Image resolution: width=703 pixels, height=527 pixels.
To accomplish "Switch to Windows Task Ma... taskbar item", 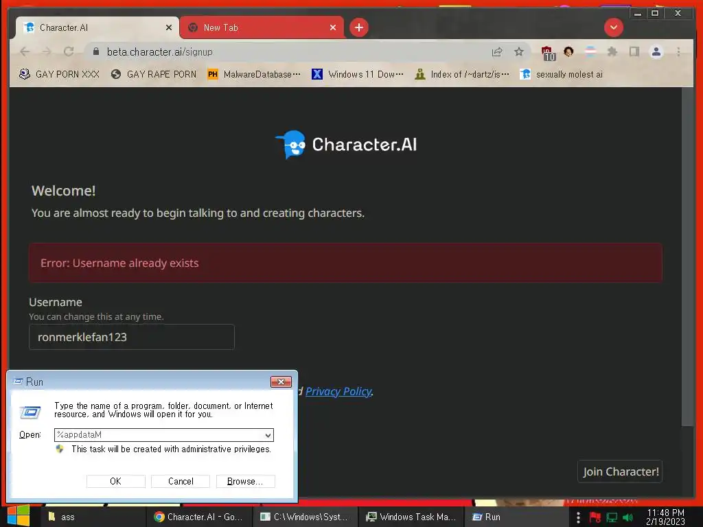I will pyautogui.click(x=411, y=517).
